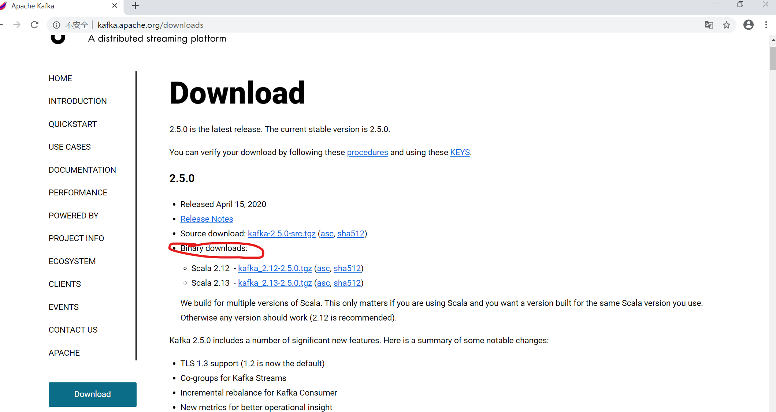Screen dimensions: 776x412
Task: Open the user profile icon
Action: pyautogui.click(x=749, y=25)
